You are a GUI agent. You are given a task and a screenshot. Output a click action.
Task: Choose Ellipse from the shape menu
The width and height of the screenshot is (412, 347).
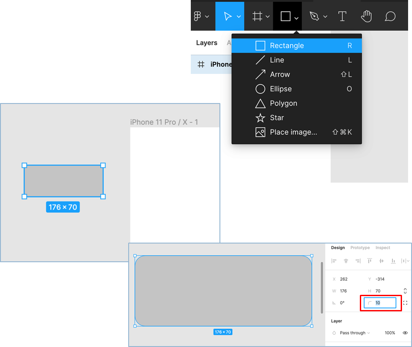[x=297, y=89]
